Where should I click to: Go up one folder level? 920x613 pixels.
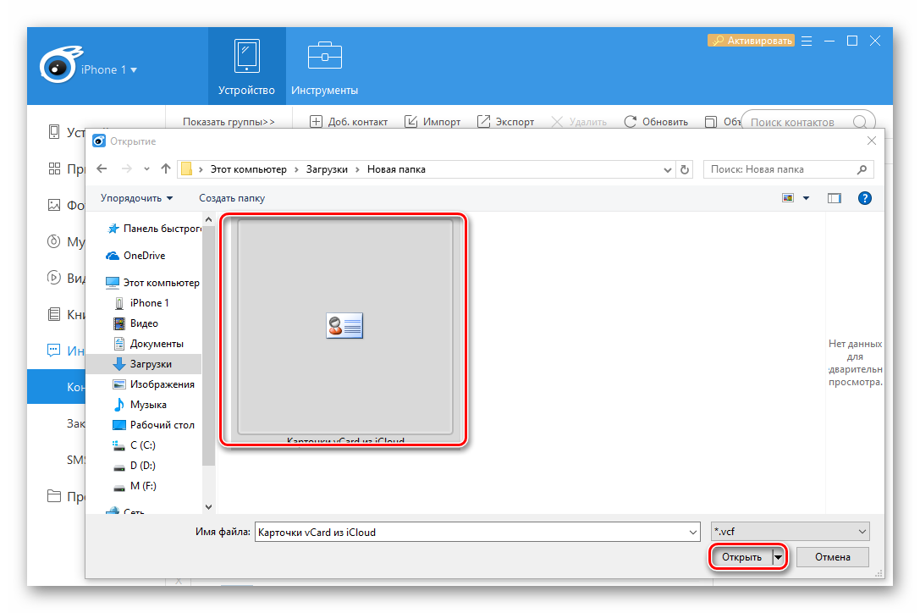(x=166, y=169)
